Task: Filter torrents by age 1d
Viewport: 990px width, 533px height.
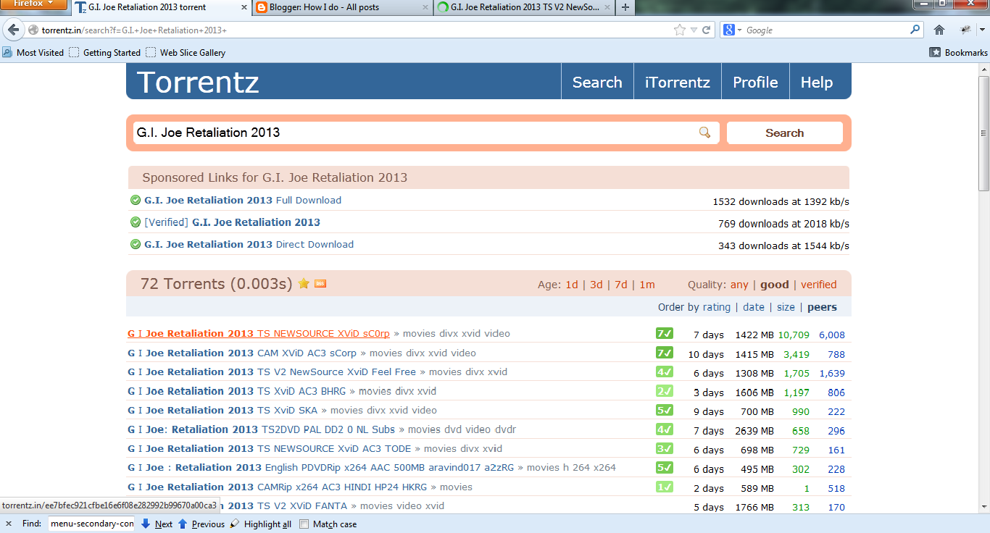Action: (572, 285)
